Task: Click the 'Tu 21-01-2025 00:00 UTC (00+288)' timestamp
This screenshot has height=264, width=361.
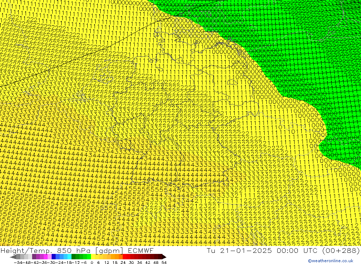Action: coord(283,250)
